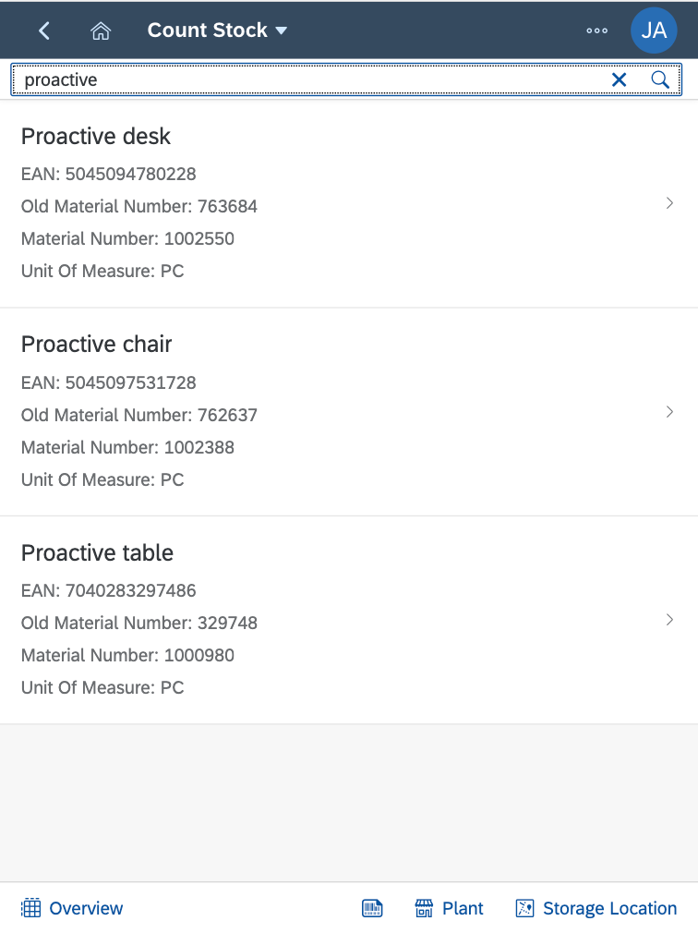Open Proactive desk chevron arrow
The width and height of the screenshot is (698, 933).
(x=669, y=203)
